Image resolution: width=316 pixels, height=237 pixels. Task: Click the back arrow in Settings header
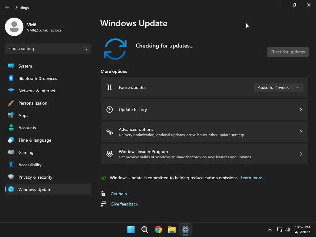point(7,7)
